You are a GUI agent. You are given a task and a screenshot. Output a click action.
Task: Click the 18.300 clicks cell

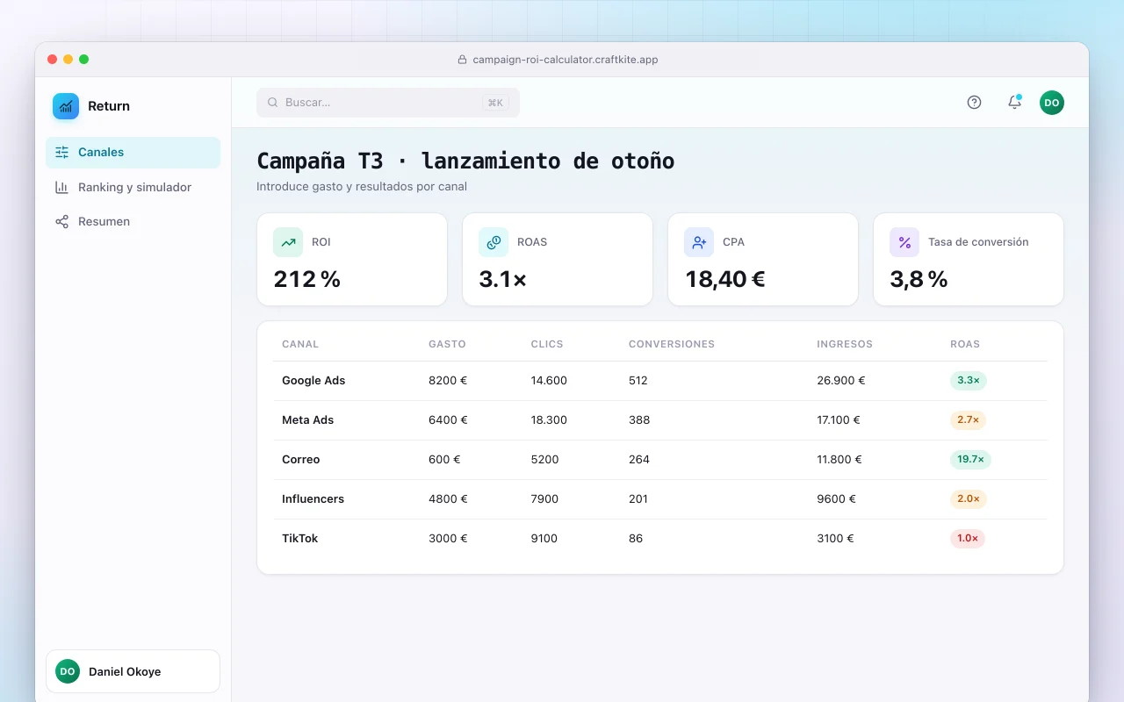tap(549, 420)
